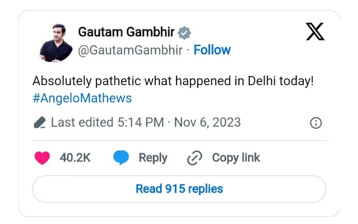This screenshot has width=358, height=224.
Task: Open the Twitter info circle icon
Action: (x=316, y=123)
